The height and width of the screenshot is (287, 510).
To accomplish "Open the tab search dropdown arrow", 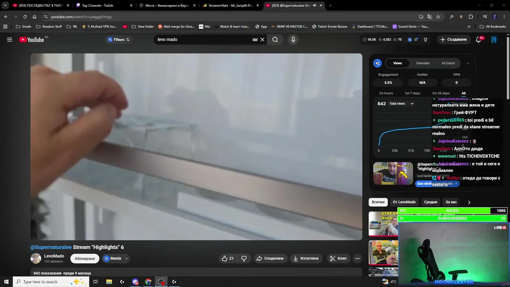I will click(5, 6).
